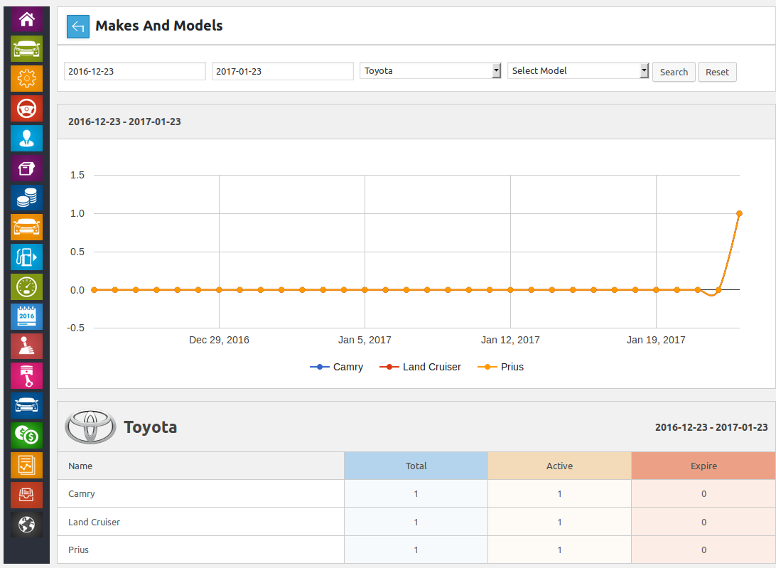Screen dimensions: 776x568
Task: Open the green currency exchange icon
Action: point(27,435)
